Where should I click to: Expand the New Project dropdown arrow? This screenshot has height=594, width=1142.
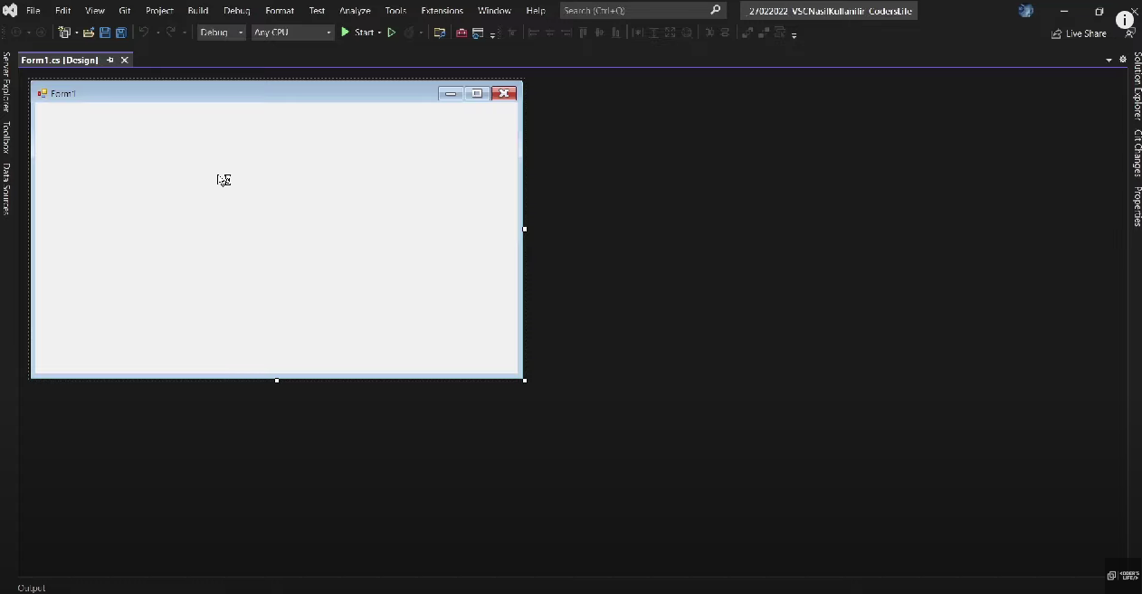(x=75, y=33)
